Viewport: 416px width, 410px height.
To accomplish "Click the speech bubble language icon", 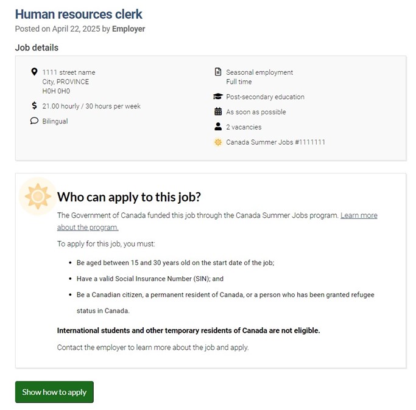I will [x=34, y=121].
